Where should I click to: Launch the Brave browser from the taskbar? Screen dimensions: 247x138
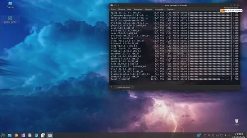pos(16,135)
